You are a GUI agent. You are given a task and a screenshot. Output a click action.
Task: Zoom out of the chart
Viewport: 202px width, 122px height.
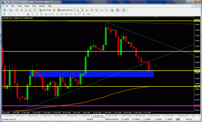click(x=97, y=10)
